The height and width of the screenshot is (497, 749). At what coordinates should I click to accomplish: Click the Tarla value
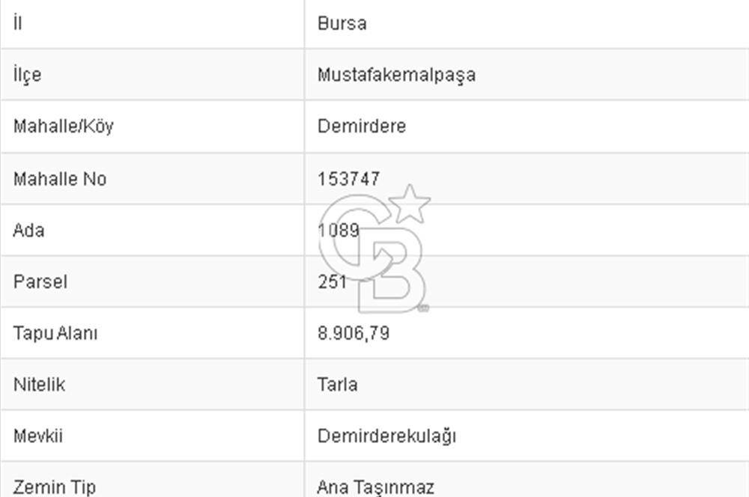tap(338, 385)
